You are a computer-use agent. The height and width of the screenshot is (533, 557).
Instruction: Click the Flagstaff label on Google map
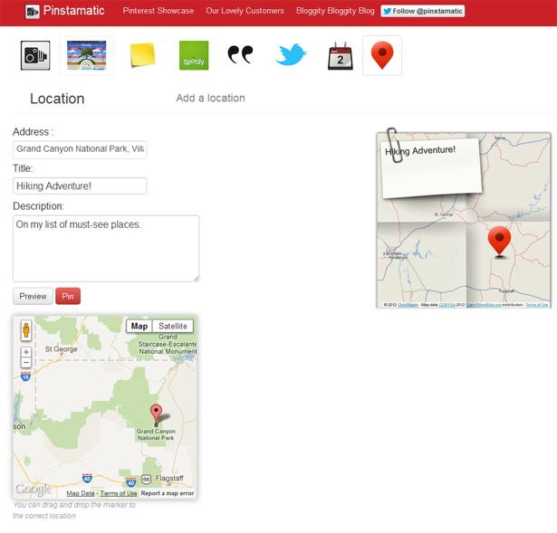[x=169, y=479]
